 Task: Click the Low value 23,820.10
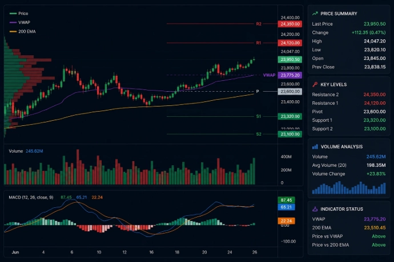point(375,50)
